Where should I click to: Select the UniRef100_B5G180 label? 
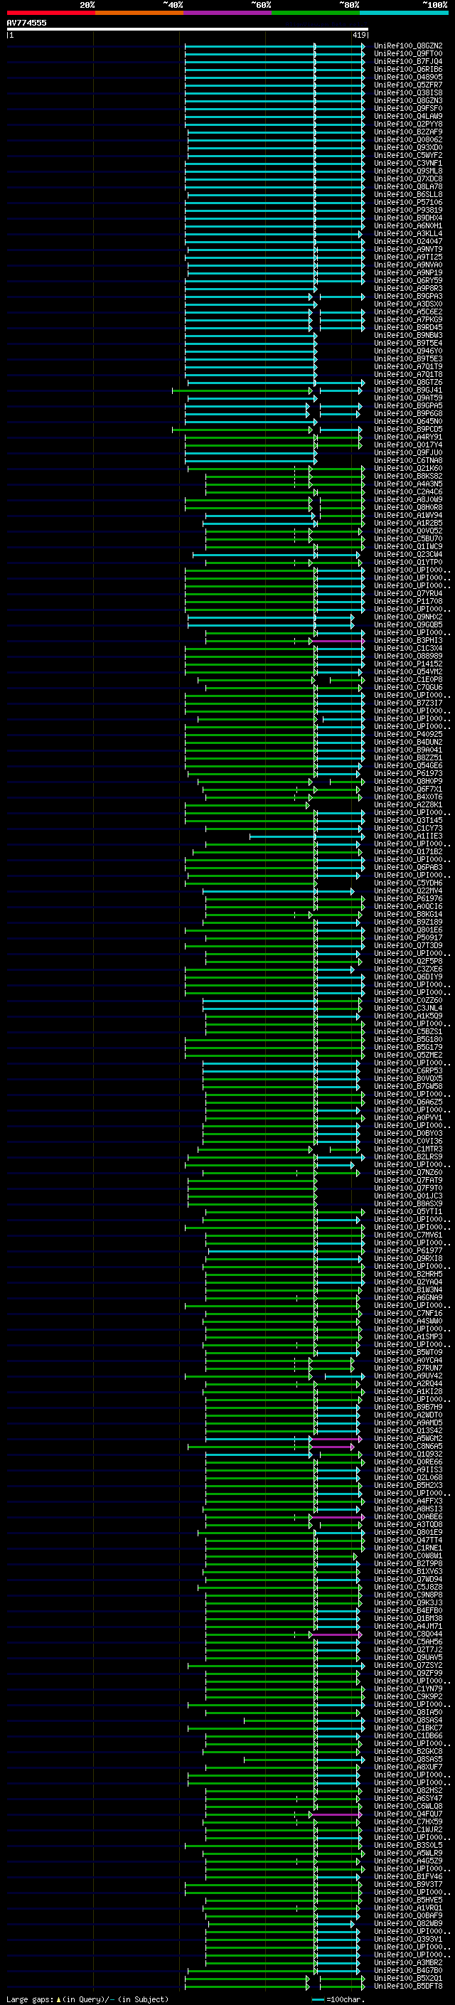408,1039
